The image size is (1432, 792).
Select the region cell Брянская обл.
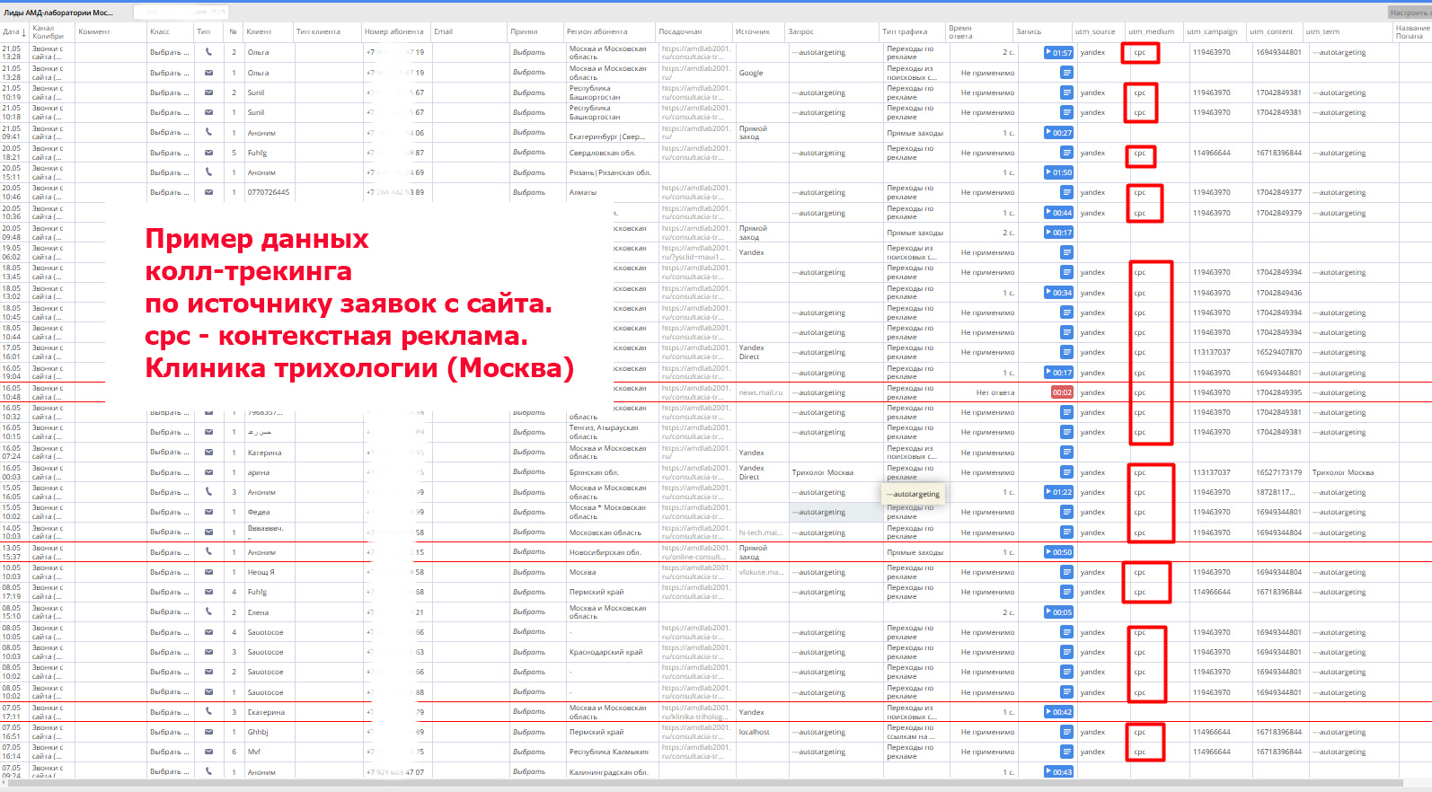pos(594,472)
